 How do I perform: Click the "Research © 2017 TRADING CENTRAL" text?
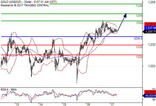point(25,5)
